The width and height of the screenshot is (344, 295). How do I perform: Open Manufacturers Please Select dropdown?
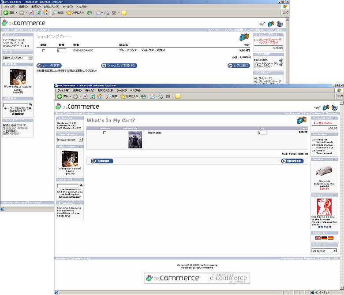click(70, 140)
